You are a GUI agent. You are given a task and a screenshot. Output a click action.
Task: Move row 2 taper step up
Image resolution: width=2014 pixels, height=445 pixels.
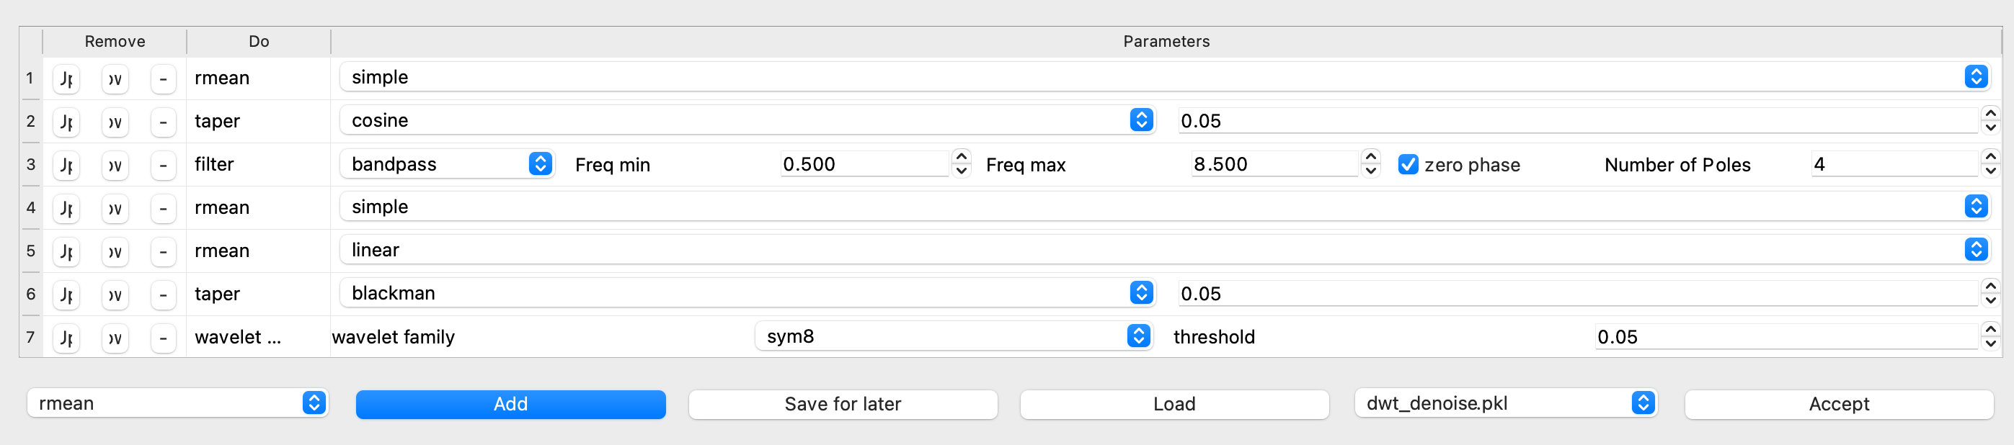click(66, 122)
